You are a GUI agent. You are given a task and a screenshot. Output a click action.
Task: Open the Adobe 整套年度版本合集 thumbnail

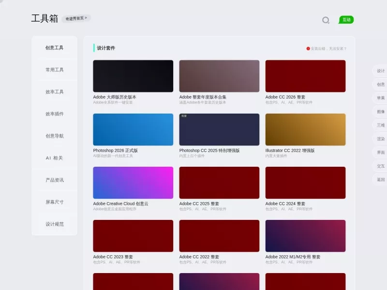pos(219,76)
